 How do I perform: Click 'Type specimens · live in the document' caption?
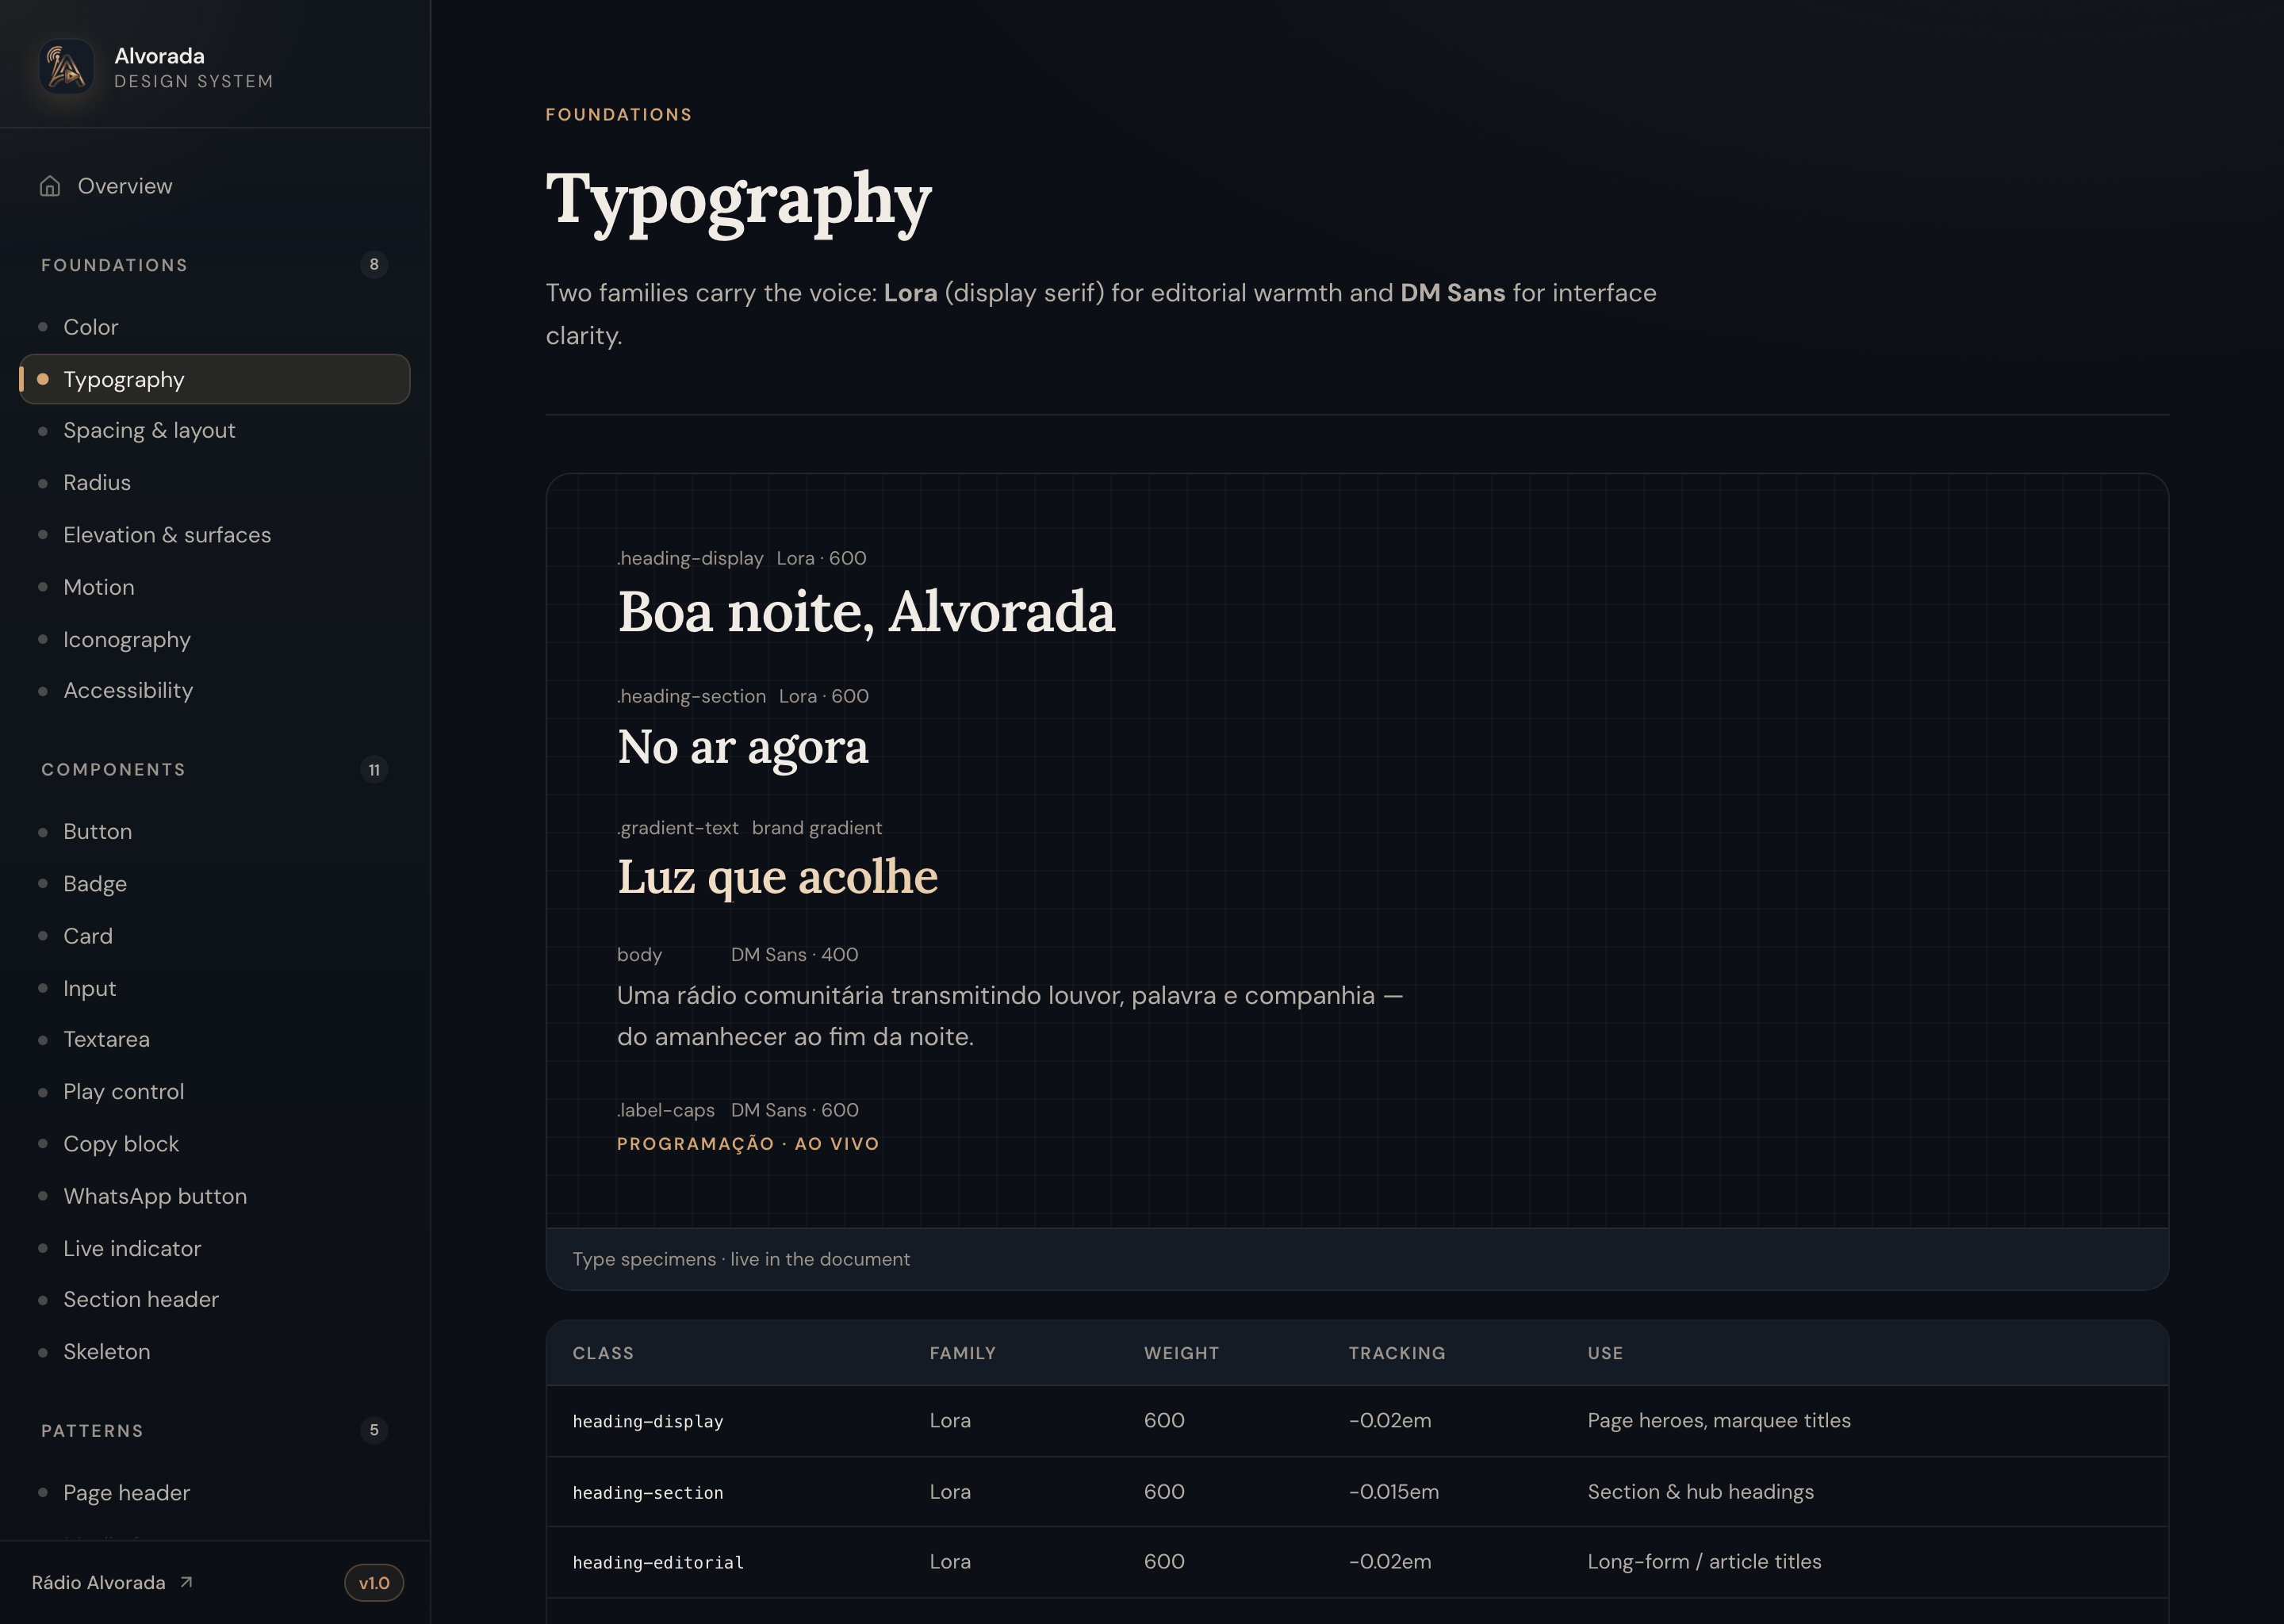[741, 1259]
